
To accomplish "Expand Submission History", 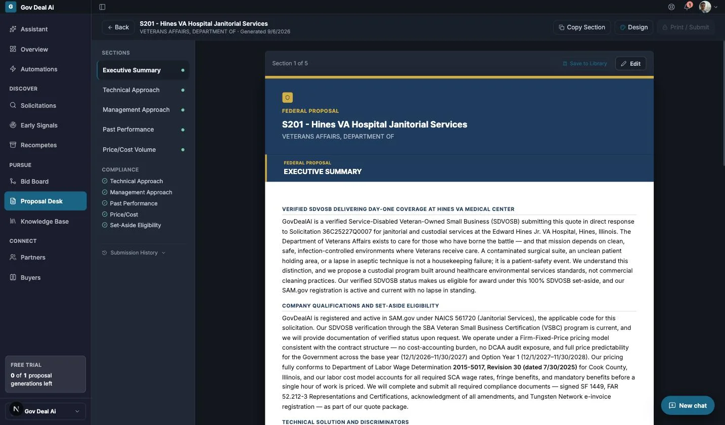I will (134, 253).
